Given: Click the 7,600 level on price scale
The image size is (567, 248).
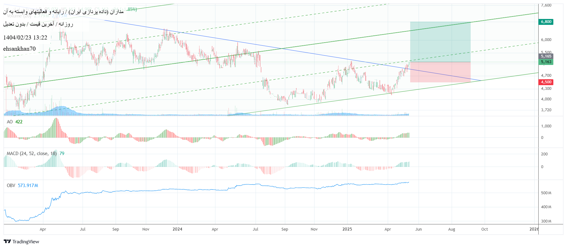Looking at the screenshot, I should [x=546, y=5].
